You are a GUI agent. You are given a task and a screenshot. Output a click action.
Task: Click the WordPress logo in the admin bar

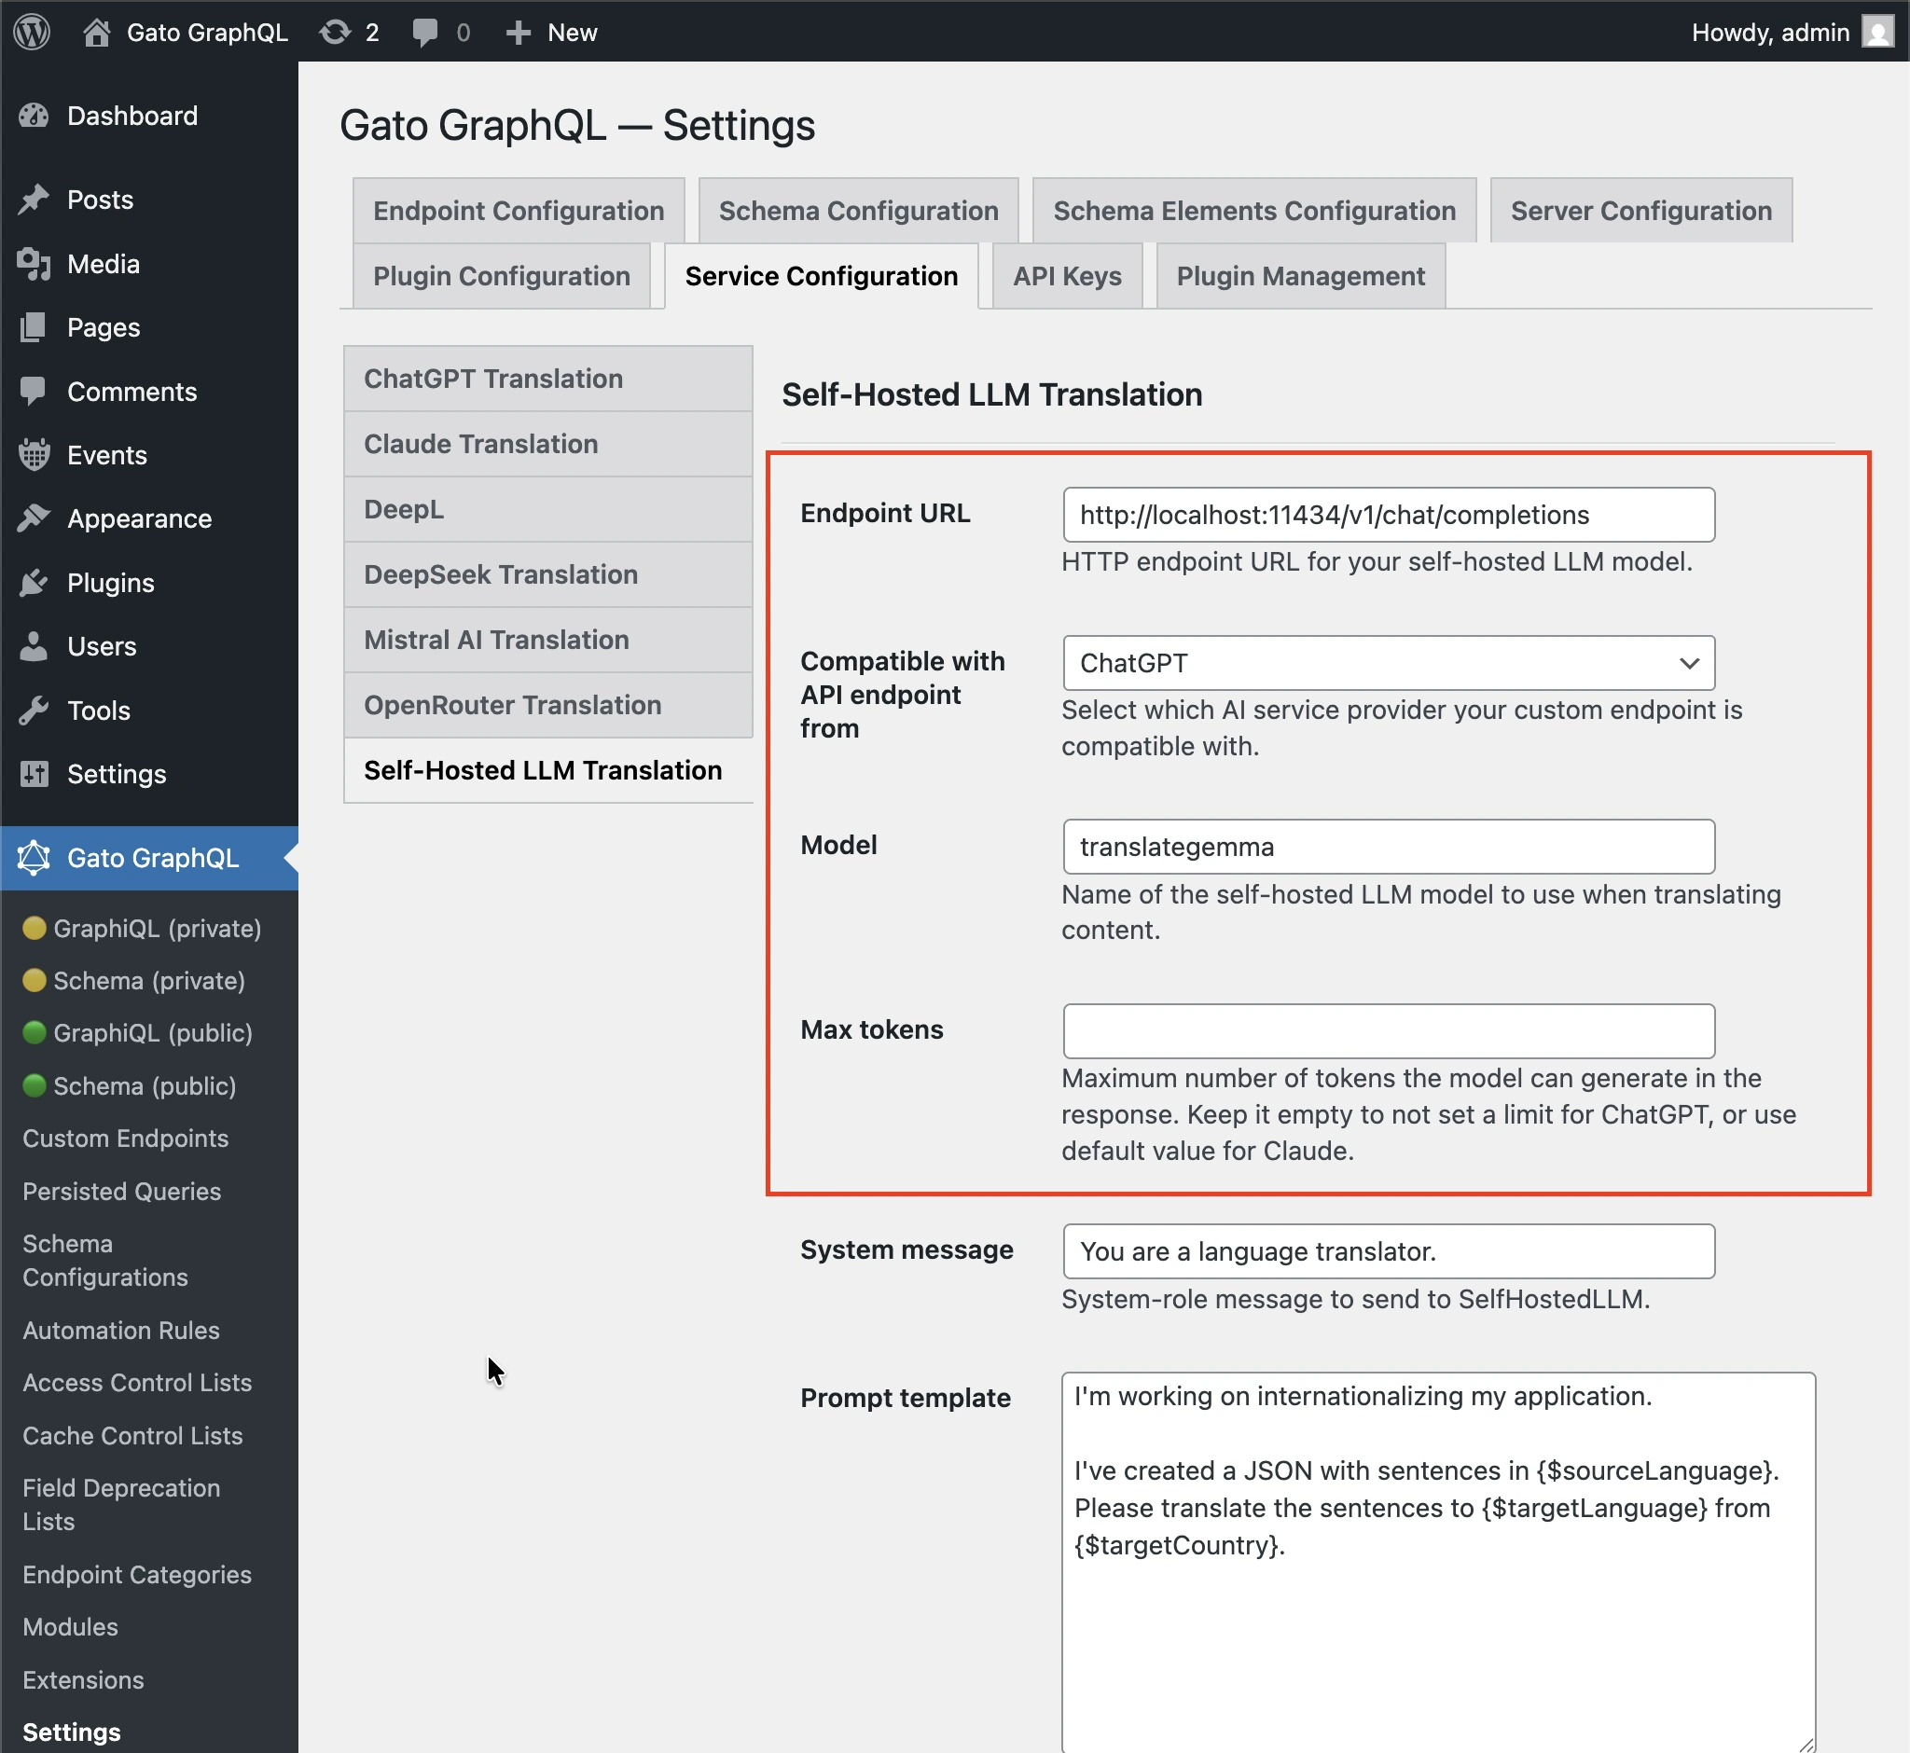tap(32, 32)
